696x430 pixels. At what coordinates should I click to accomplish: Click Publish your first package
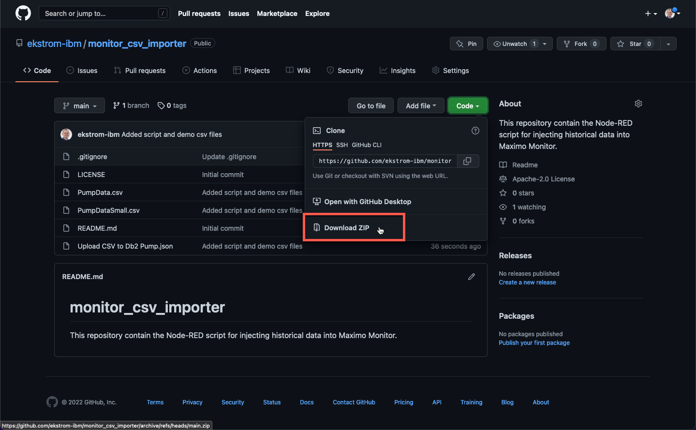coord(534,343)
